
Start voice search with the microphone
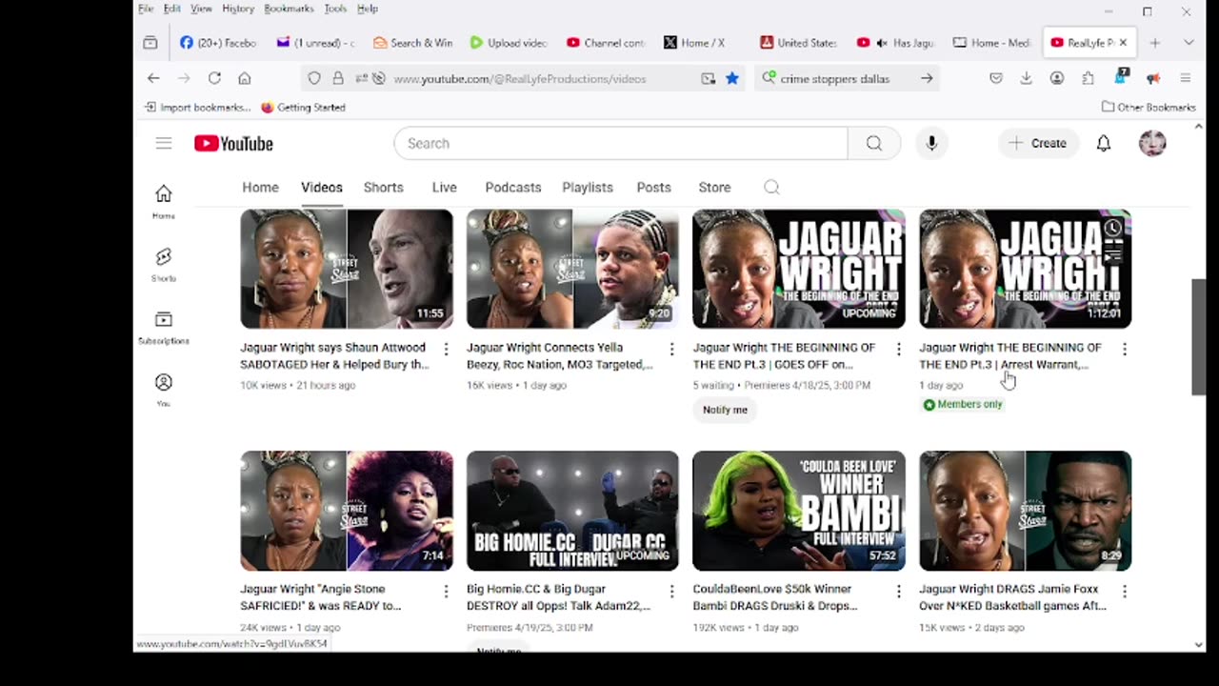tap(931, 143)
